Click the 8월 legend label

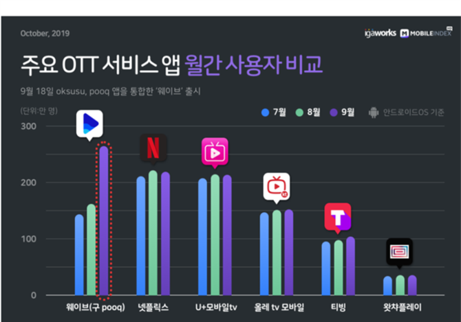click(x=313, y=112)
